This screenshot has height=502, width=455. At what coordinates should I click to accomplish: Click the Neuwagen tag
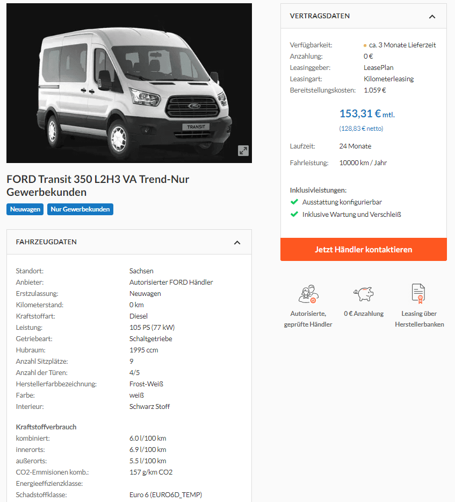coord(25,209)
